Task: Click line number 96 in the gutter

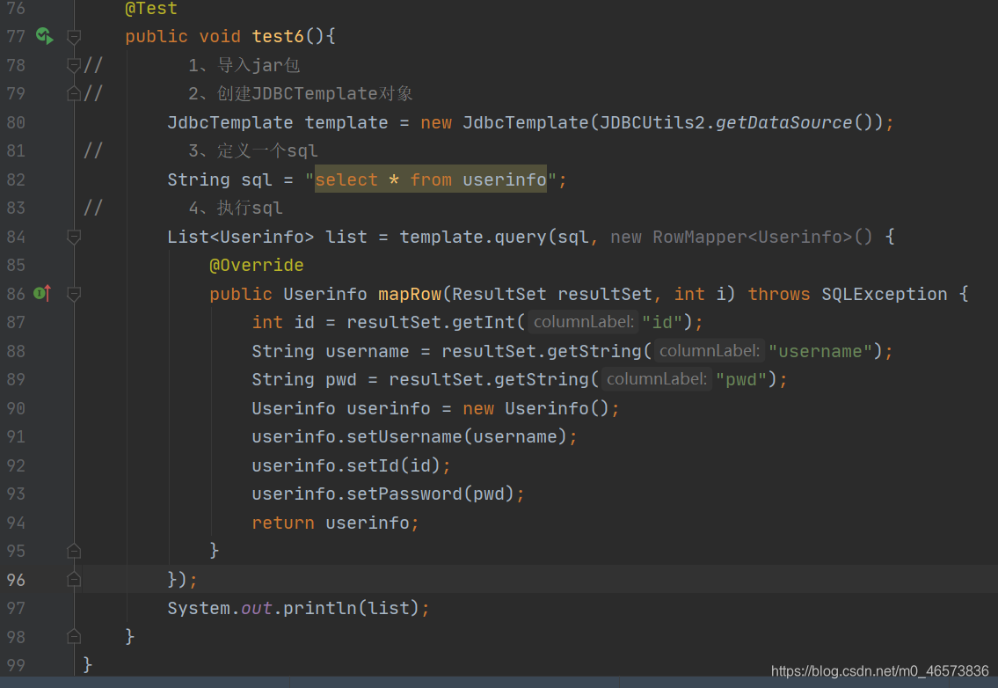Action: tap(16, 580)
